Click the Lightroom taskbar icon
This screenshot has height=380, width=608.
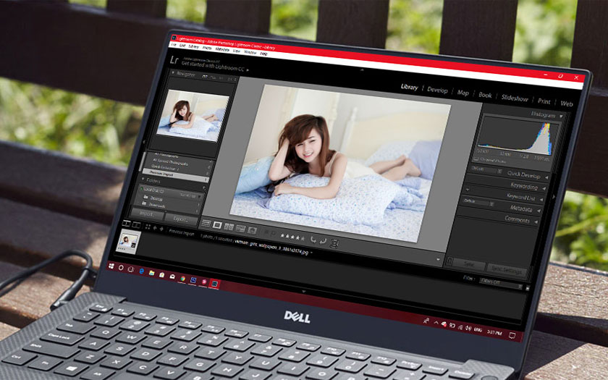(214, 284)
